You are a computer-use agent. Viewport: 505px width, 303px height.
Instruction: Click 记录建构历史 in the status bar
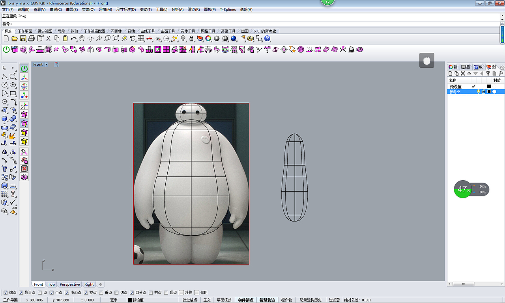[x=310, y=300]
